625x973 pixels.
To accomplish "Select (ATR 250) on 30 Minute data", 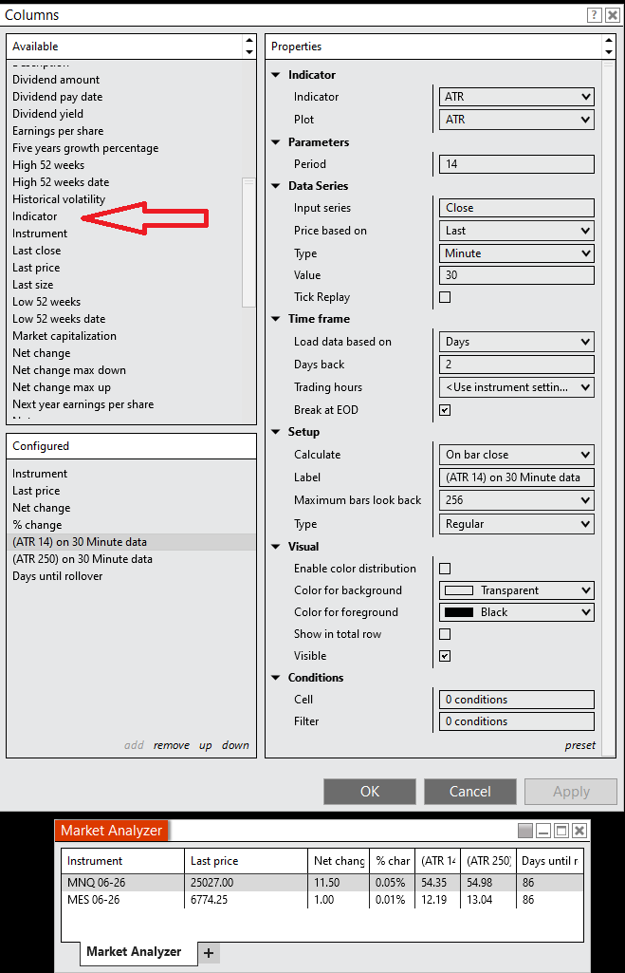I will pos(83,559).
